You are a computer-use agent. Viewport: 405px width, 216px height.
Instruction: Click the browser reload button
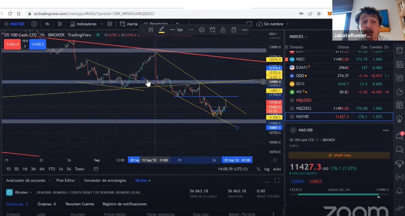coord(10,13)
